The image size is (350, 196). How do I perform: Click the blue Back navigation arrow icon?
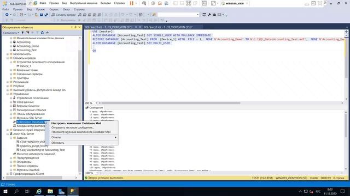pos(7,15)
